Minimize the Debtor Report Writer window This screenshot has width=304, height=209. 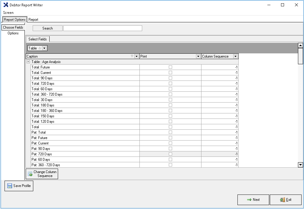[269, 5]
